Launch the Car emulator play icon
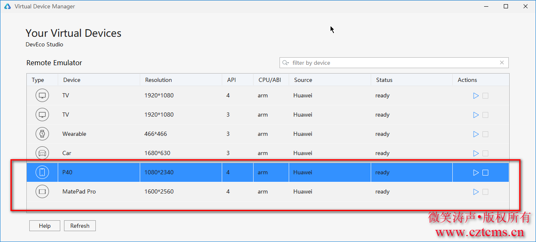The width and height of the screenshot is (536, 242). (476, 153)
